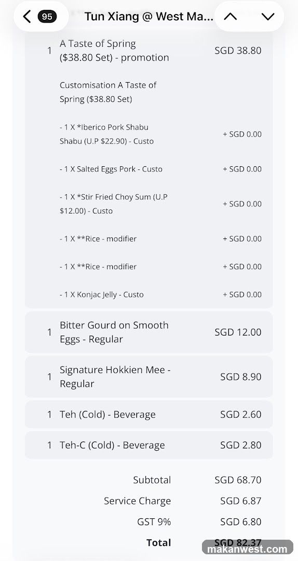This screenshot has width=298, height=561.
Task: Click the Subtotal SGD 68.70 amount
Action: [238, 480]
